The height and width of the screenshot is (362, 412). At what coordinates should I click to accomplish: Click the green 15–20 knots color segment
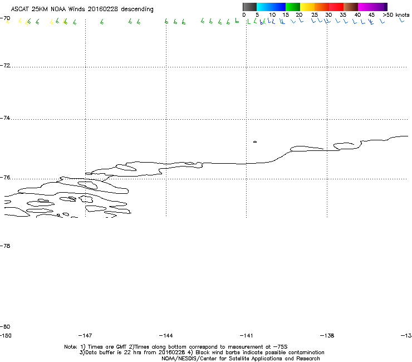point(293,7)
